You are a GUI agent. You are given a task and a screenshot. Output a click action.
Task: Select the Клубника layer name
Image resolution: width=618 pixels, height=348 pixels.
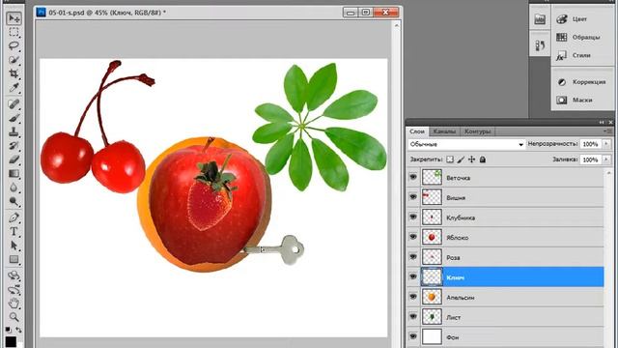pyautogui.click(x=461, y=217)
